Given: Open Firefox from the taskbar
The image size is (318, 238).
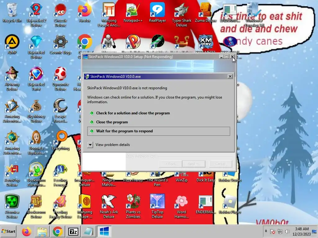Looking at the screenshot, I should tap(27, 231).
